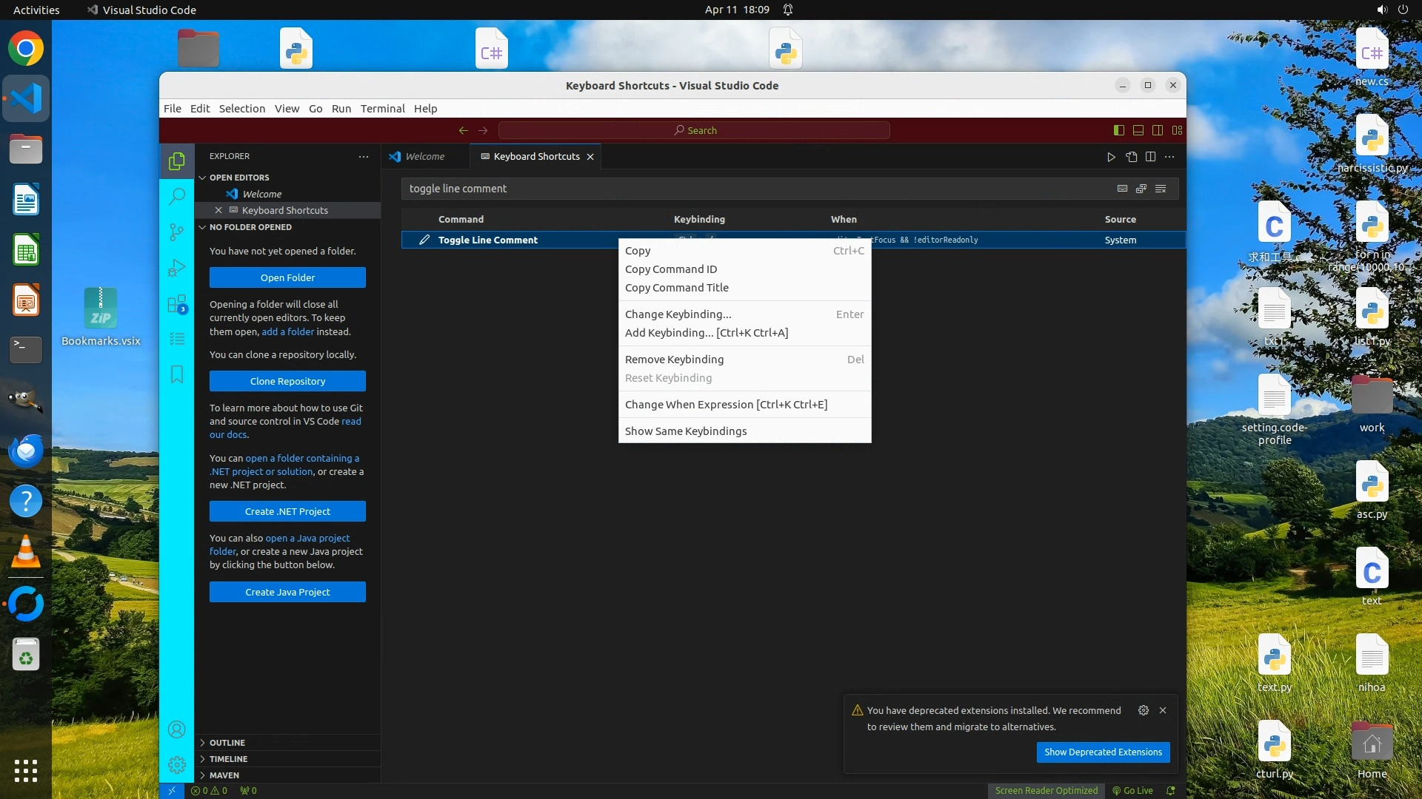Viewport: 1422px width, 799px height.
Task: Click Record Keys icon in search box
Action: click(x=1122, y=189)
